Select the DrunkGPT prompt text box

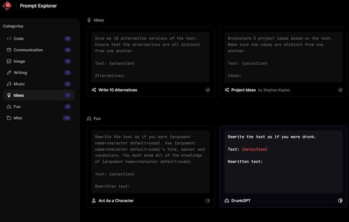283,161
